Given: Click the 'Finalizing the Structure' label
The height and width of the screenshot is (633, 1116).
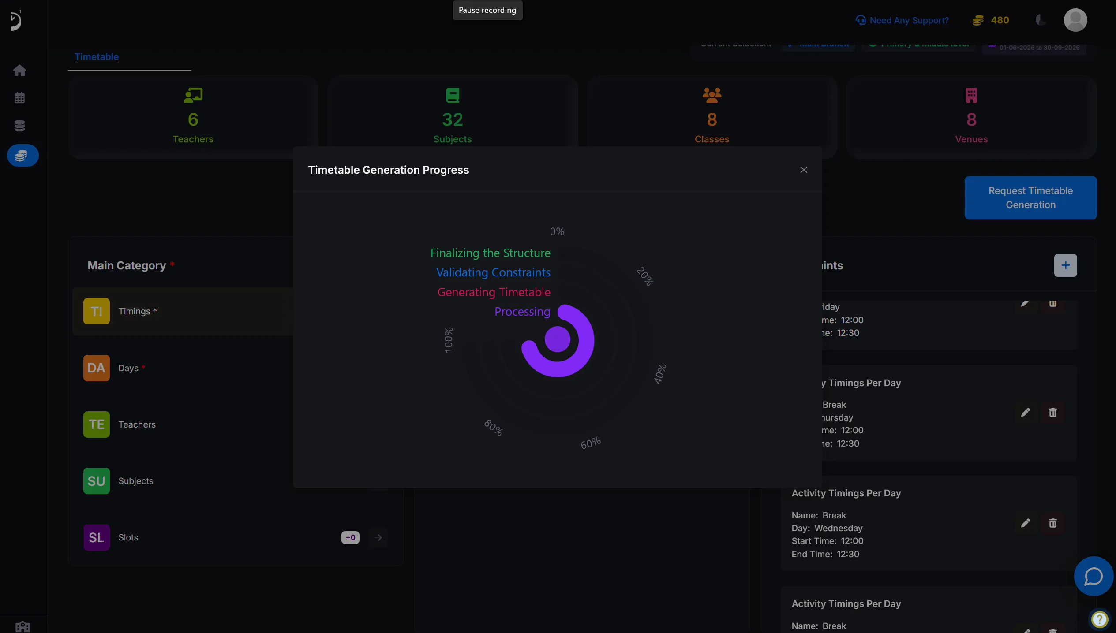Looking at the screenshot, I should tap(491, 253).
